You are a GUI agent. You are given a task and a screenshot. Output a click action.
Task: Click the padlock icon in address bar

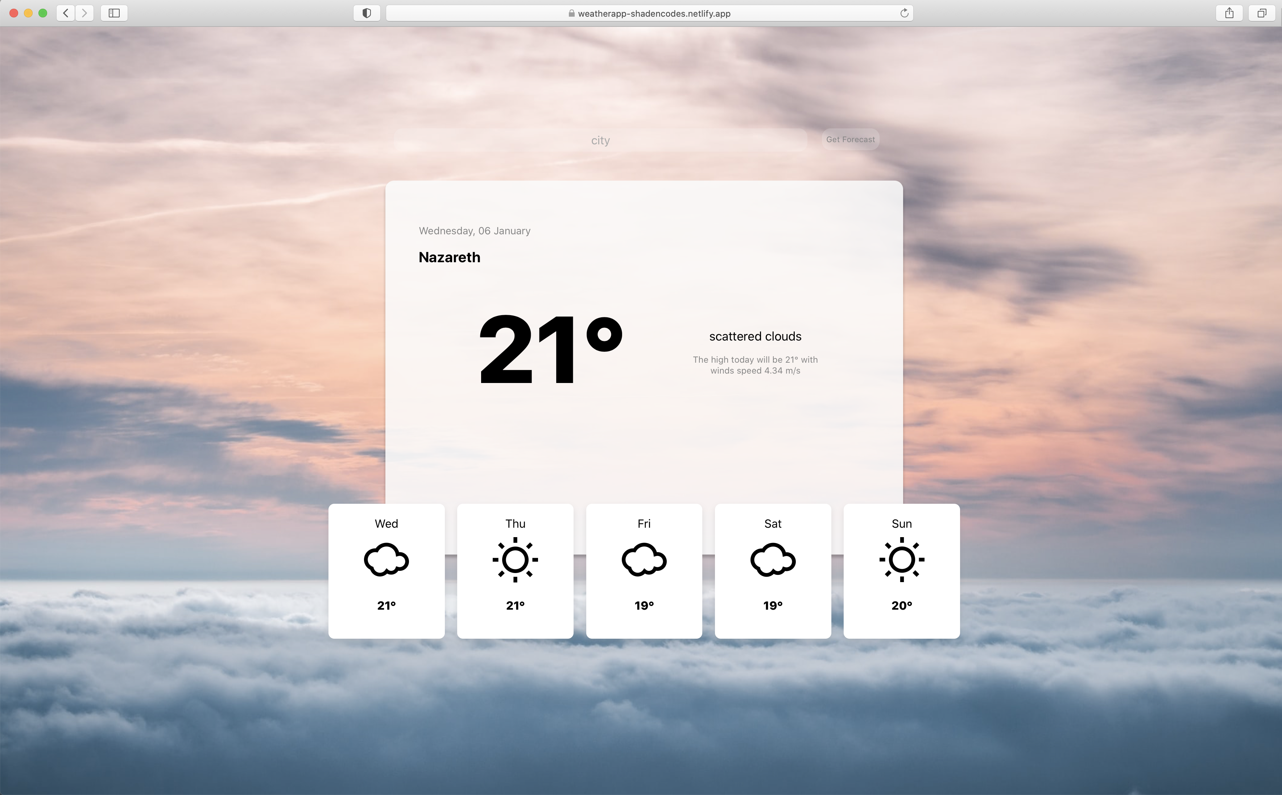tap(571, 13)
